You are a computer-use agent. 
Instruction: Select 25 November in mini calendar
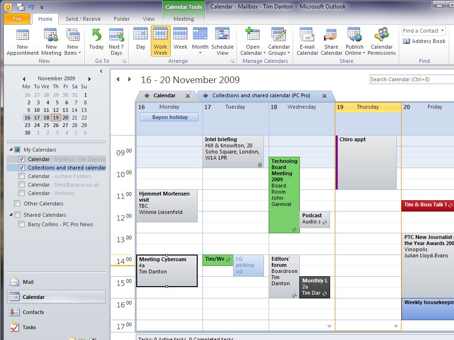click(x=46, y=125)
